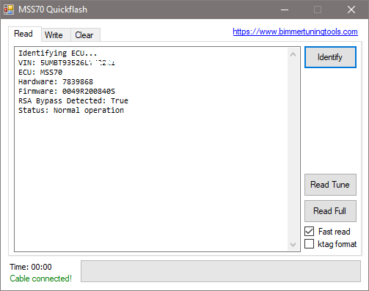
Task: Click the MSS70 Quickflash app icon
Action: [9, 10]
